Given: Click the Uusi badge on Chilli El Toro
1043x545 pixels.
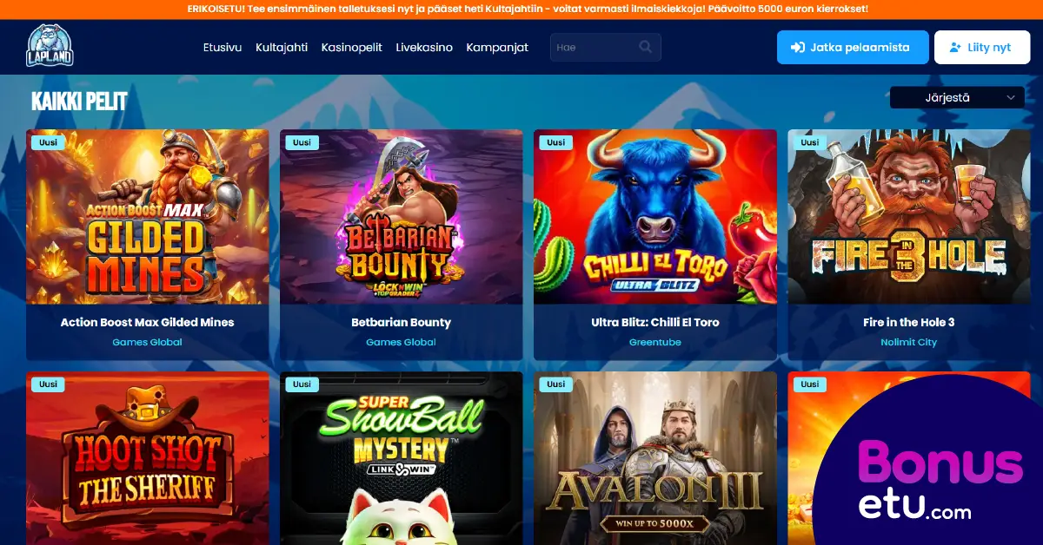Looking at the screenshot, I should point(555,142).
